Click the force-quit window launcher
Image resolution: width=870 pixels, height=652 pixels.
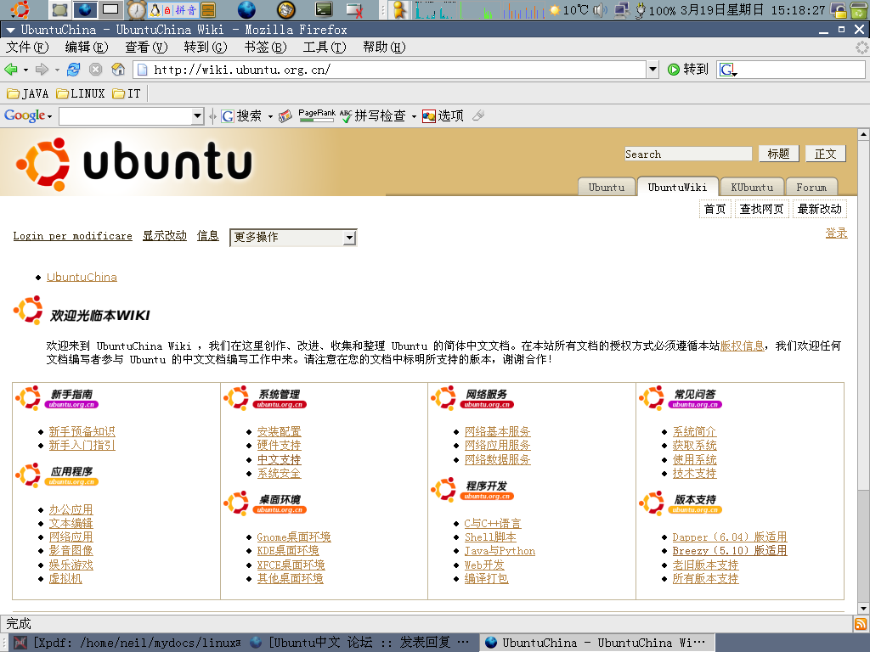coord(354,9)
